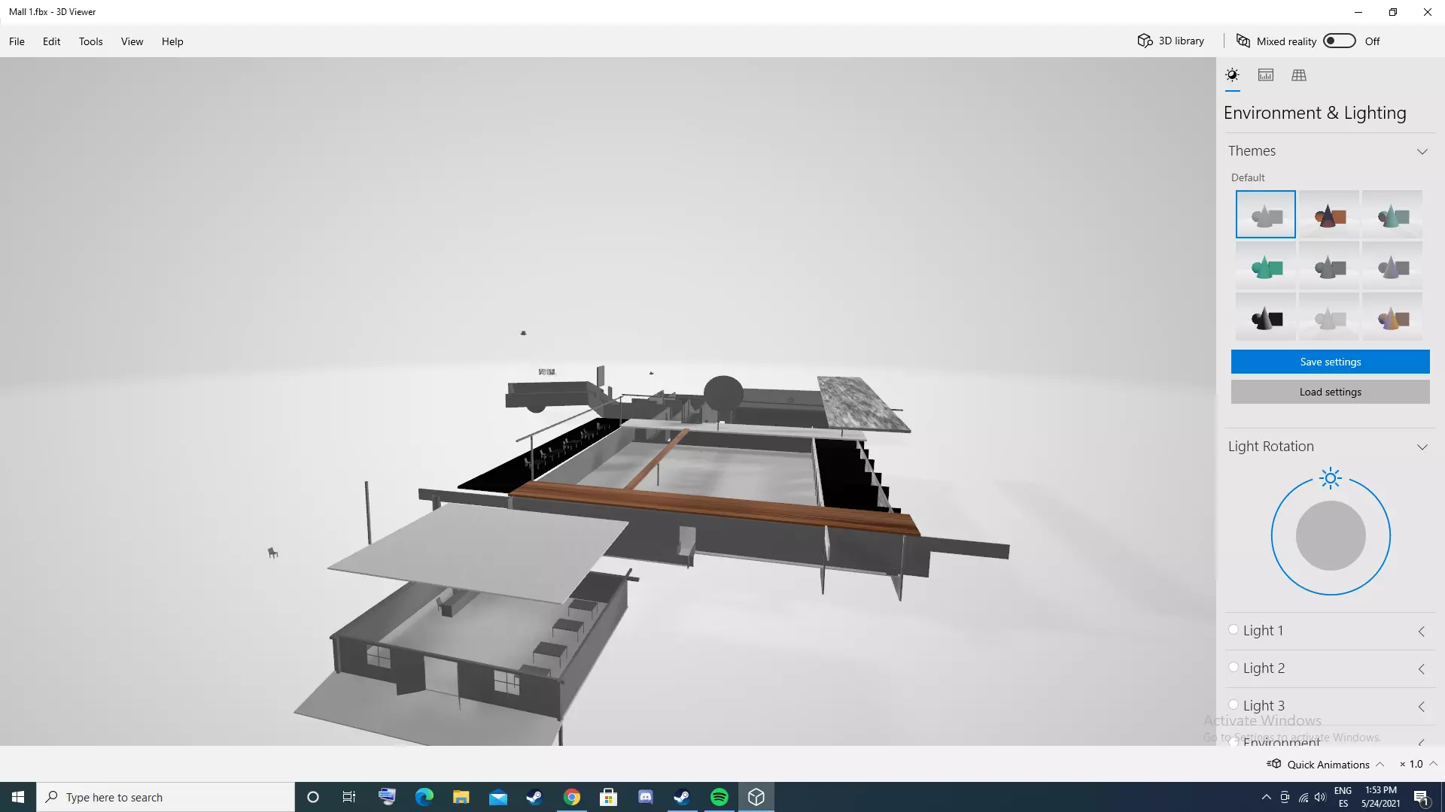Screen dimensions: 1445x812
Task: Open the Stats & Shading panel icon
Action: tap(1266, 75)
